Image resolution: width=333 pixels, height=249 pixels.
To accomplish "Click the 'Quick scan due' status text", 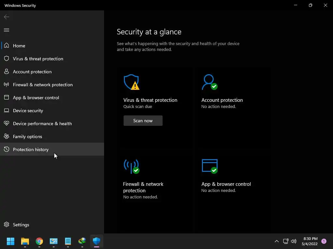I will click(x=138, y=106).
